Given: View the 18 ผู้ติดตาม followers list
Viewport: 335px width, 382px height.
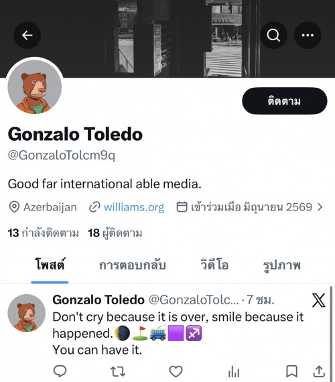Looking at the screenshot, I should point(115,233).
